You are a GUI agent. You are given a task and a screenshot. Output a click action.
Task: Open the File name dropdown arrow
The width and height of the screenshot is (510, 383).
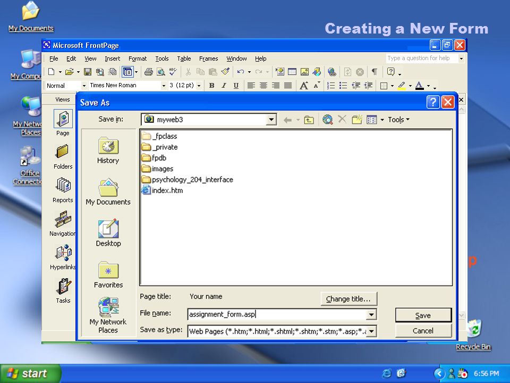(x=371, y=314)
